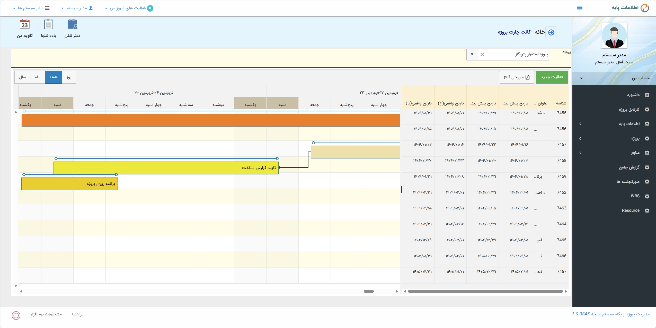Image resolution: width=656 pixels, height=328 pixels.
Task: Expand the حساب من section
Action: [x=614, y=78]
